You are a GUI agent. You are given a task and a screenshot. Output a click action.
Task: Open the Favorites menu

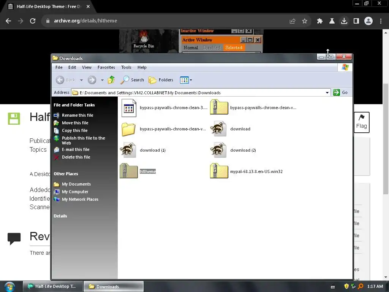click(106, 67)
